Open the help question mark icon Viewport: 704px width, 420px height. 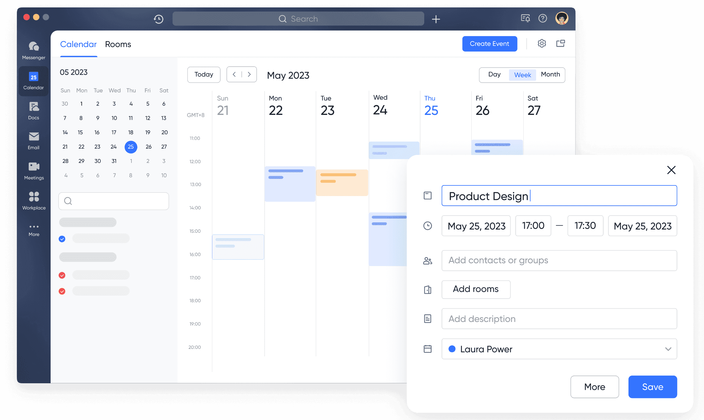(543, 18)
